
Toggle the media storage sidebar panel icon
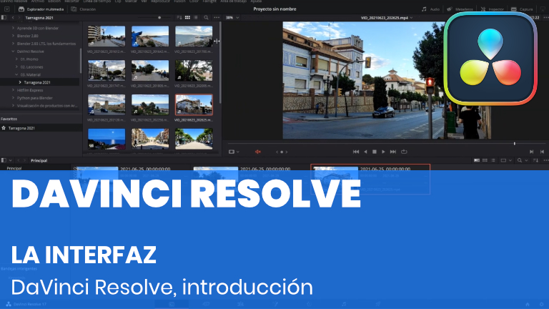[x=4, y=17]
